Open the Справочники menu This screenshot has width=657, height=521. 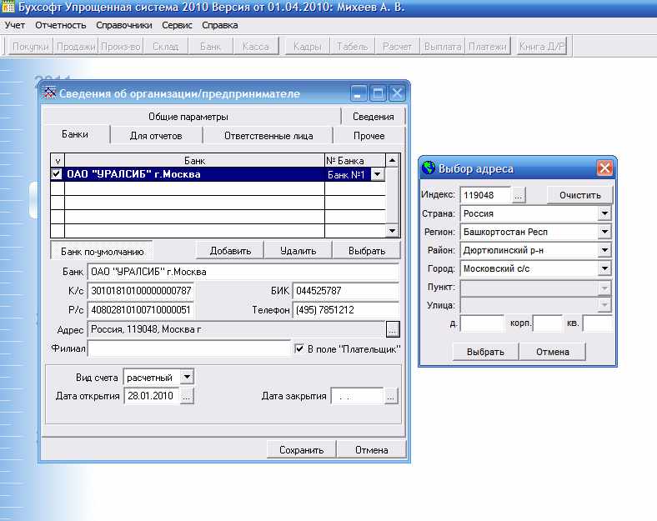pyautogui.click(x=124, y=25)
